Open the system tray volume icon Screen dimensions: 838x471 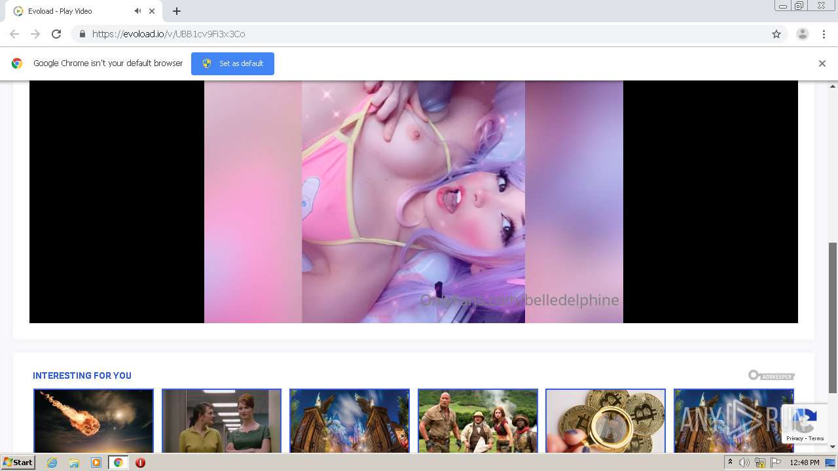(x=744, y=462)
